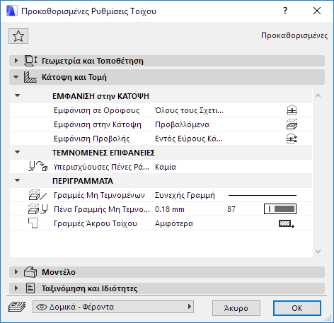Click the Ταξινόμηση και Ιδιότητες list icon

click(x=30, y=288)
